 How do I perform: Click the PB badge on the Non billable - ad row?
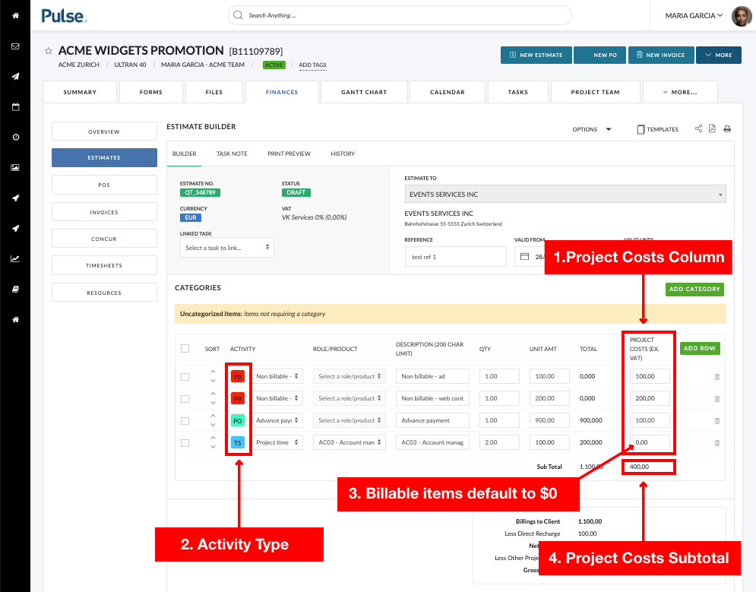tap(238, 376)
